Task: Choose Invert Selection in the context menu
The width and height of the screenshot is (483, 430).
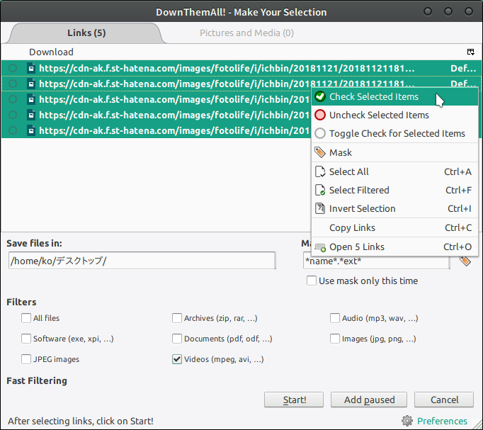Action: (395, 208)
